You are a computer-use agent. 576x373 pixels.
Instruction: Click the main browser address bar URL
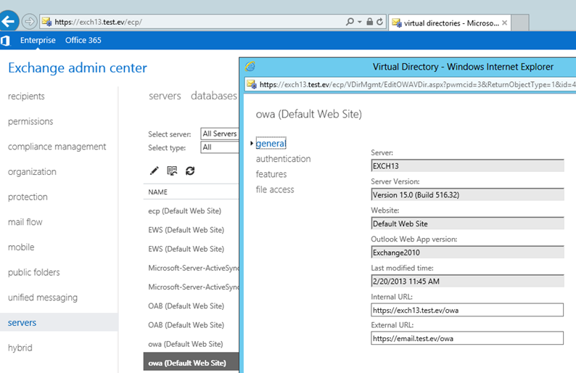[98, 22]
